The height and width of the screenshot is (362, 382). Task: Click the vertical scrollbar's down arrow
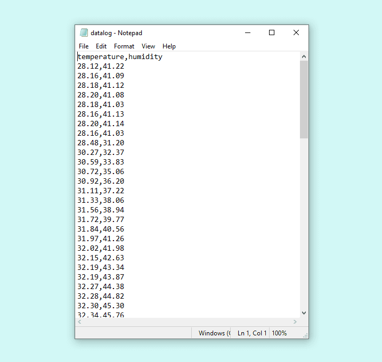click(304, 313)
